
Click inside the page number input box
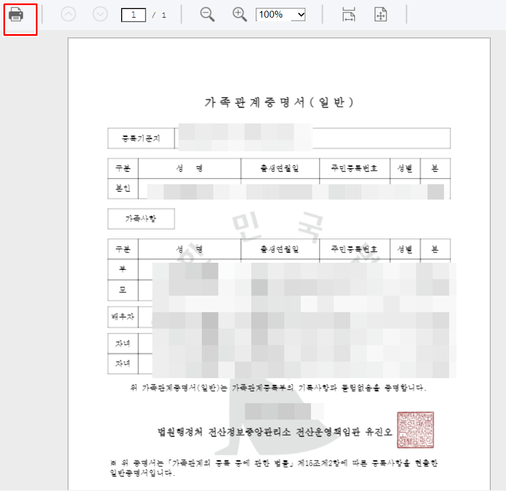[x=133, y=15]
